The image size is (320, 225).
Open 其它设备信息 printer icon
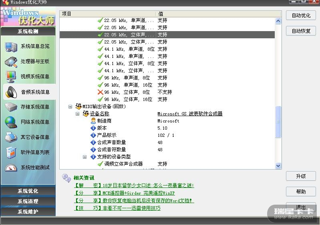coord(11,137)
